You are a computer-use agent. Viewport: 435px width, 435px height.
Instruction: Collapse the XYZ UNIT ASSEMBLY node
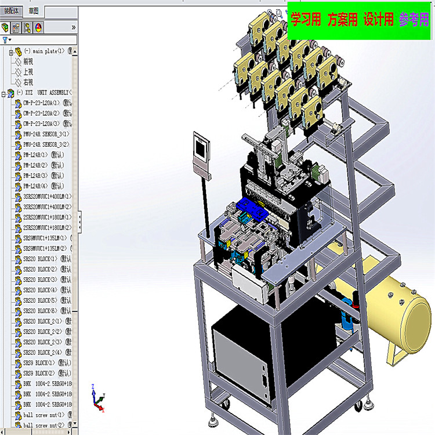[3, 94]
